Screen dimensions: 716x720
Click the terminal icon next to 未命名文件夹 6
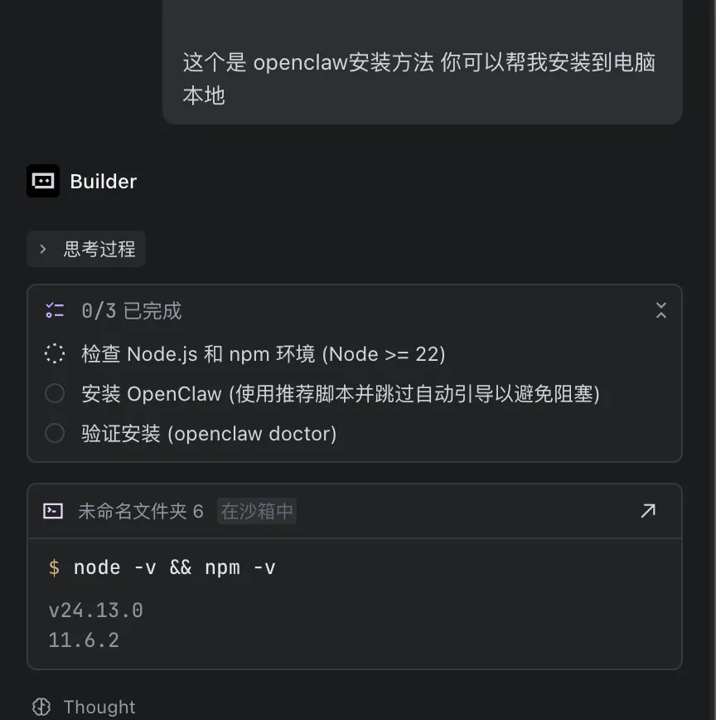pyautogui.click(x=53, y=511)
